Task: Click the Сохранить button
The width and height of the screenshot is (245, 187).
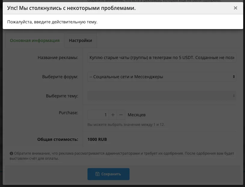Action: (109, 174)
